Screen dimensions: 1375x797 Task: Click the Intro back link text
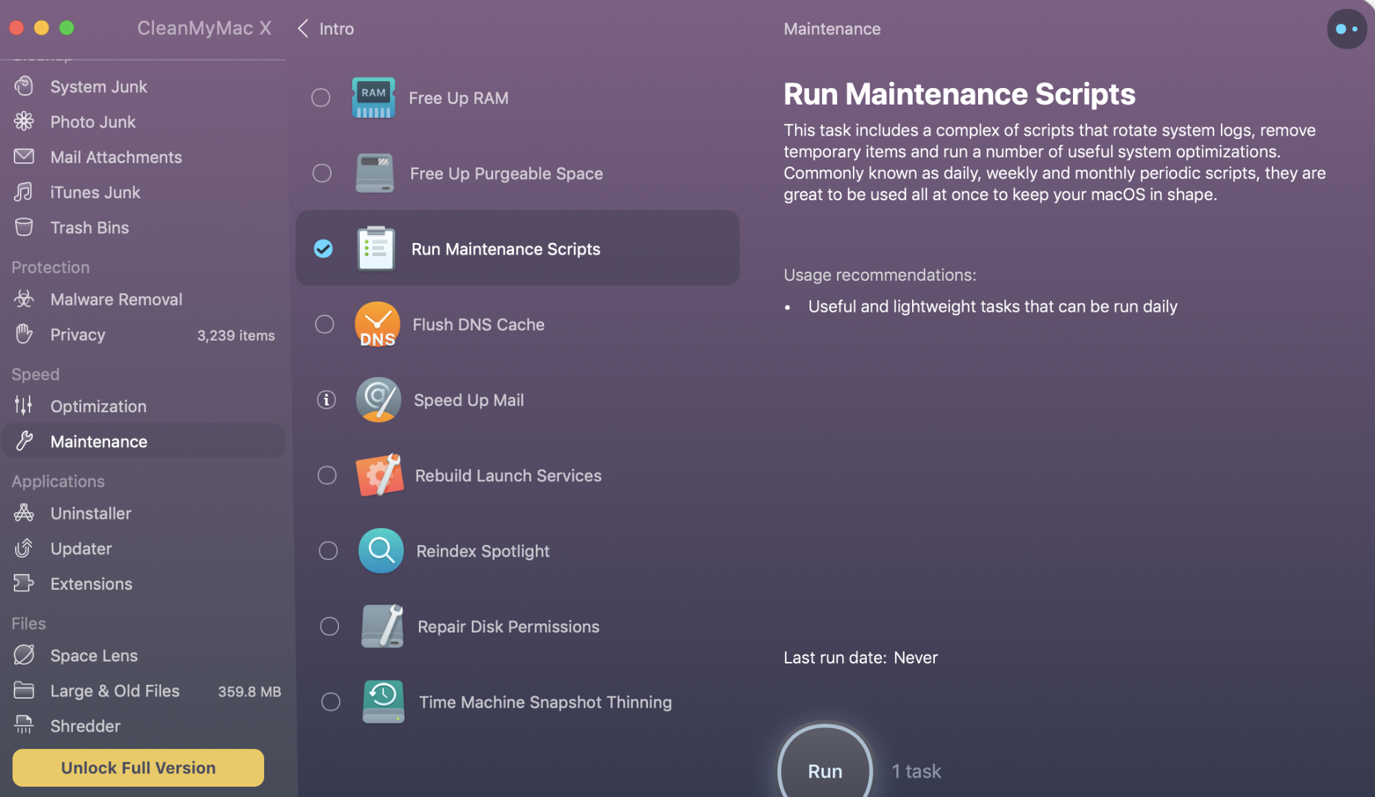pyautogui.click(x=336, y=29)
